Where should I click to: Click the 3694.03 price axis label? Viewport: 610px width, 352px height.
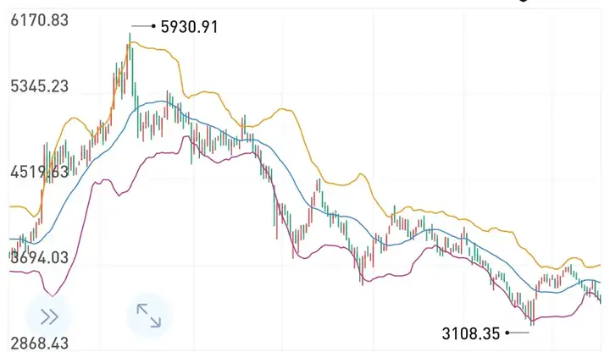39,257
